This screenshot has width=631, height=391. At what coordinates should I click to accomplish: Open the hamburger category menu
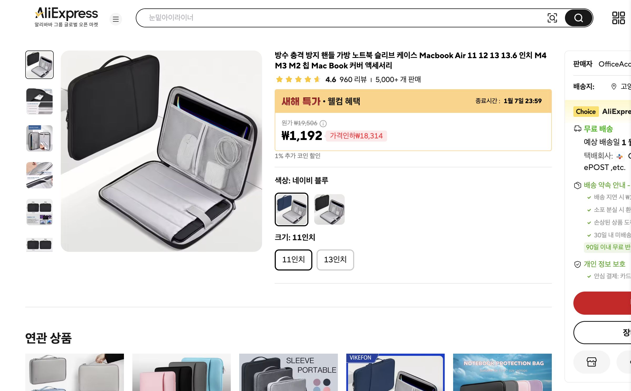point(116,19)
